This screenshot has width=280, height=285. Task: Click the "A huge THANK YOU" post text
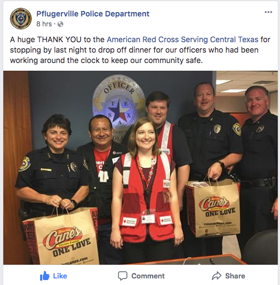pos(140,50)
